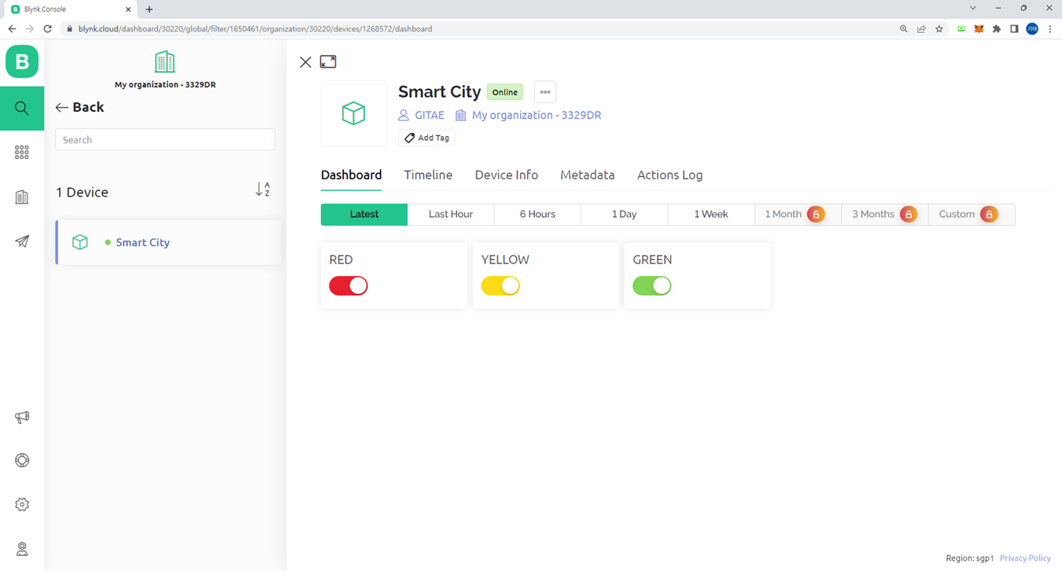Open the search icon in left sidebar
The height and width of the screenshot is (571, 1062).
click(22, 109)
